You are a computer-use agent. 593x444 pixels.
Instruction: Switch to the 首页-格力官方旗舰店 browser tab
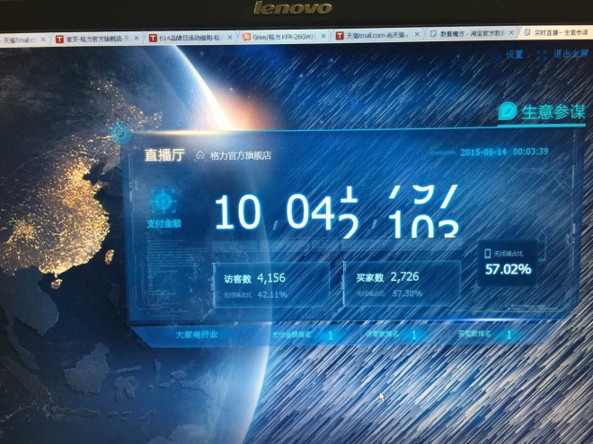point(97,39)
